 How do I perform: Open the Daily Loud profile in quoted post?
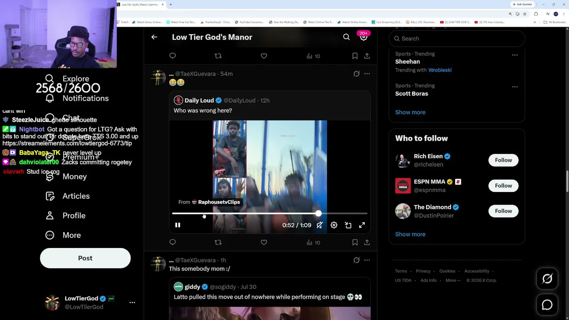point(199,100)
